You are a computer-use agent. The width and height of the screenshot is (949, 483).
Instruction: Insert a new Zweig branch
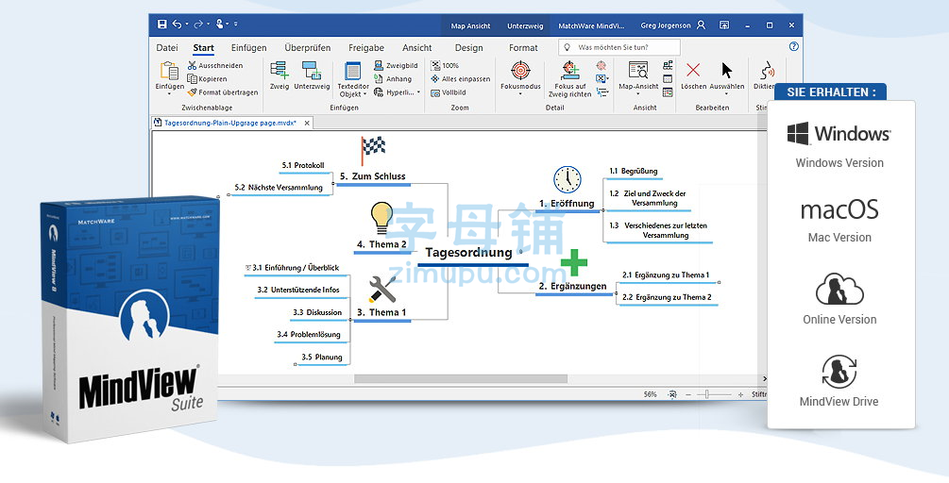(279, 75)
